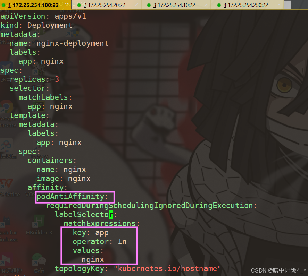The height and width of the screenshot is (276, 308).
Task: Click the 'matchLabels:' line
Action: tap(45, 97)
